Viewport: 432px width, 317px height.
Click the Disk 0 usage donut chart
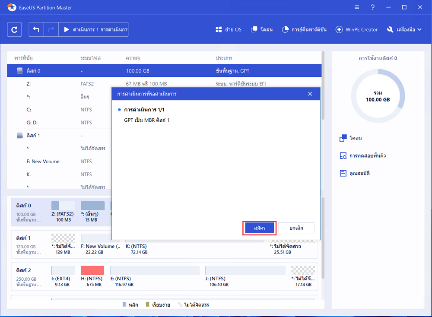[x=378, y=96]
